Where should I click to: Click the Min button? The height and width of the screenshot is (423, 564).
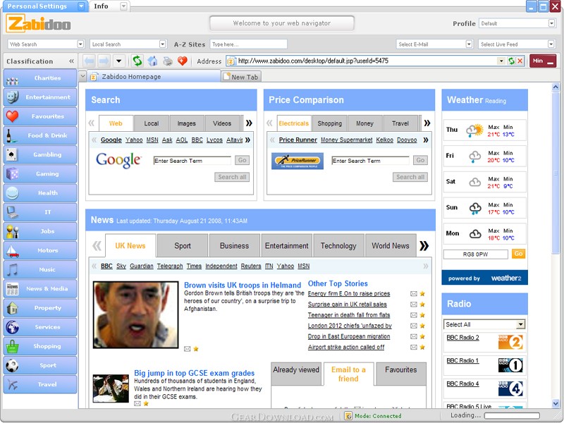543,61
